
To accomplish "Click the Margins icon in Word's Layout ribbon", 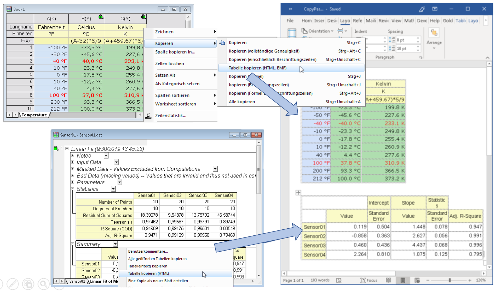I will click(292, 33).
